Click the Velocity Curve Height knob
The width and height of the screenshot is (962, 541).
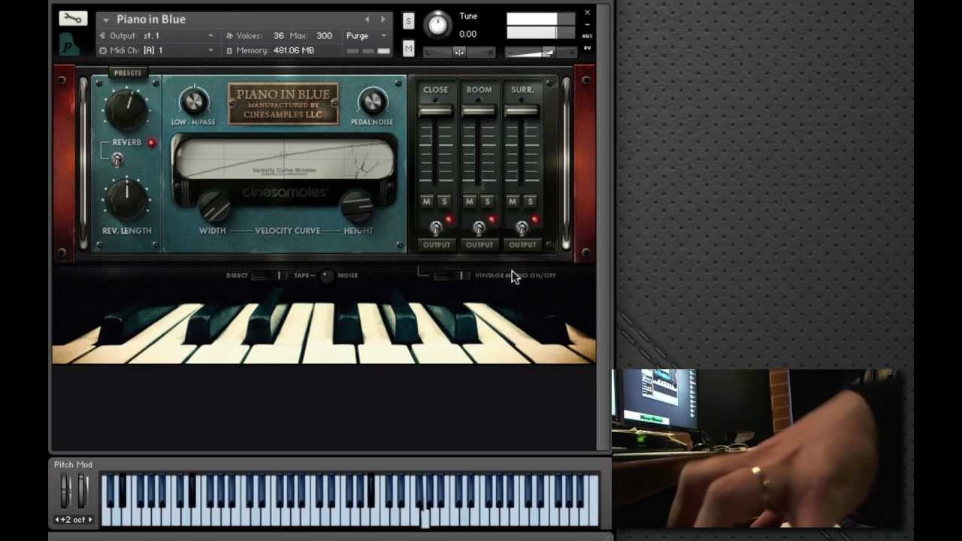[357, 205]
